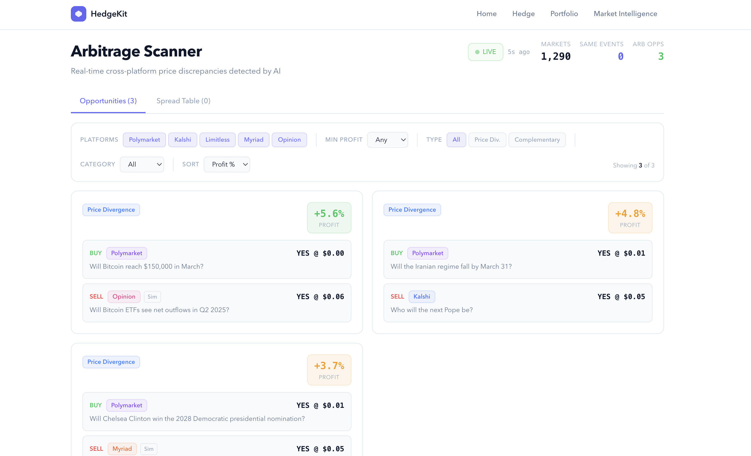Click the Sim tag next to Opinion

point(152,297)
